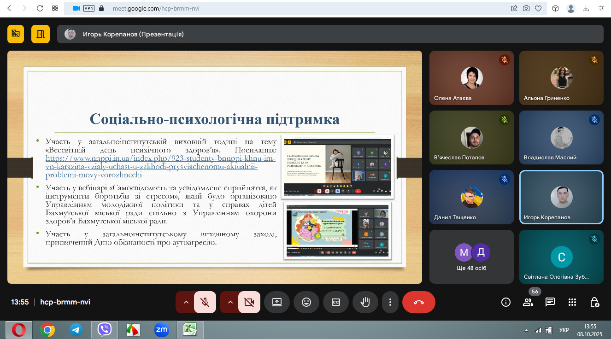Image resolution: width=611 pixels, height=339 pixels.
Task: Open the chat messages panel
Action: [550, 302]
